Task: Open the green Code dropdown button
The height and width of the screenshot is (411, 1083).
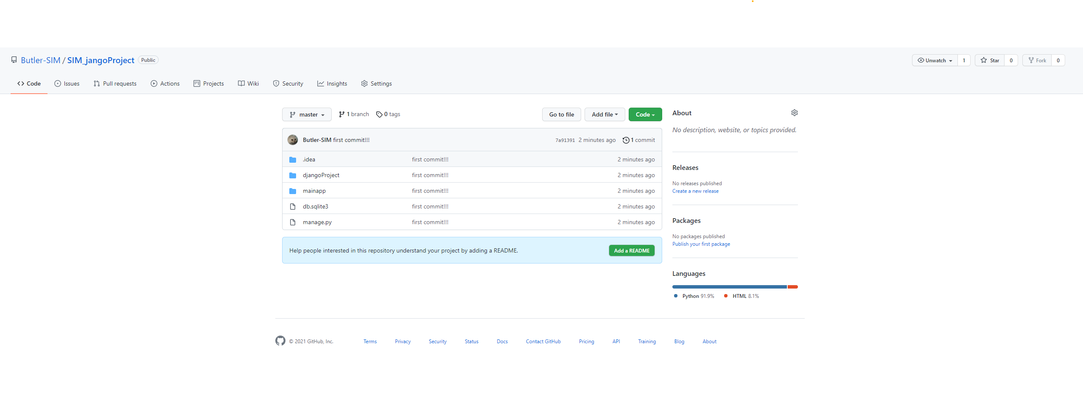Action: point(645,114)
